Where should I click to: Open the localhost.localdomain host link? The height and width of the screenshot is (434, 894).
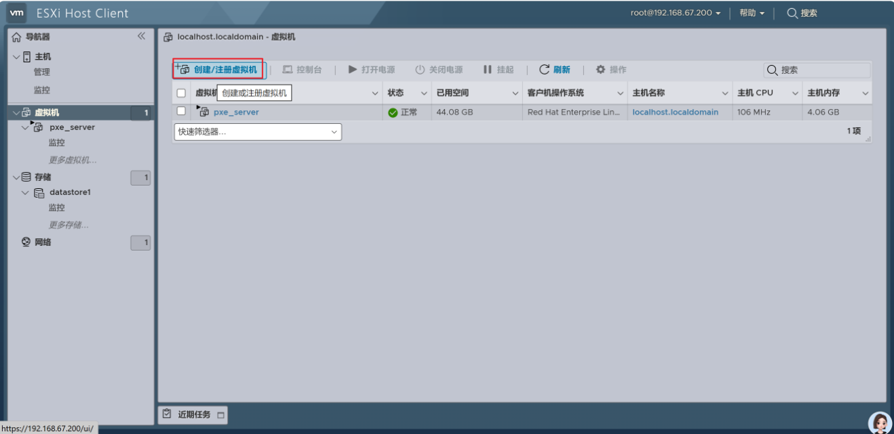[676, 112]
